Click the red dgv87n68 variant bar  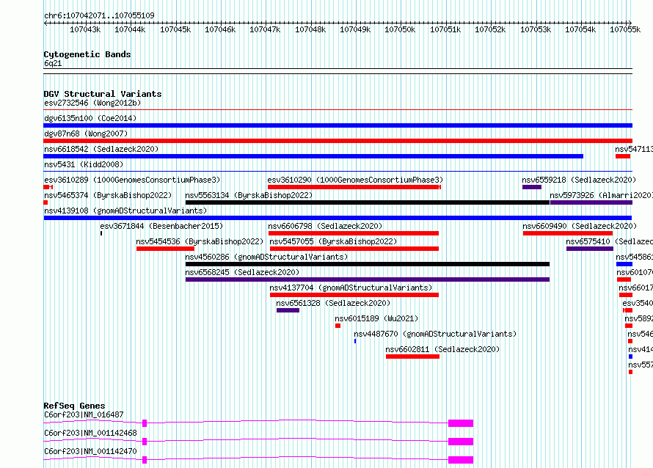338,141
